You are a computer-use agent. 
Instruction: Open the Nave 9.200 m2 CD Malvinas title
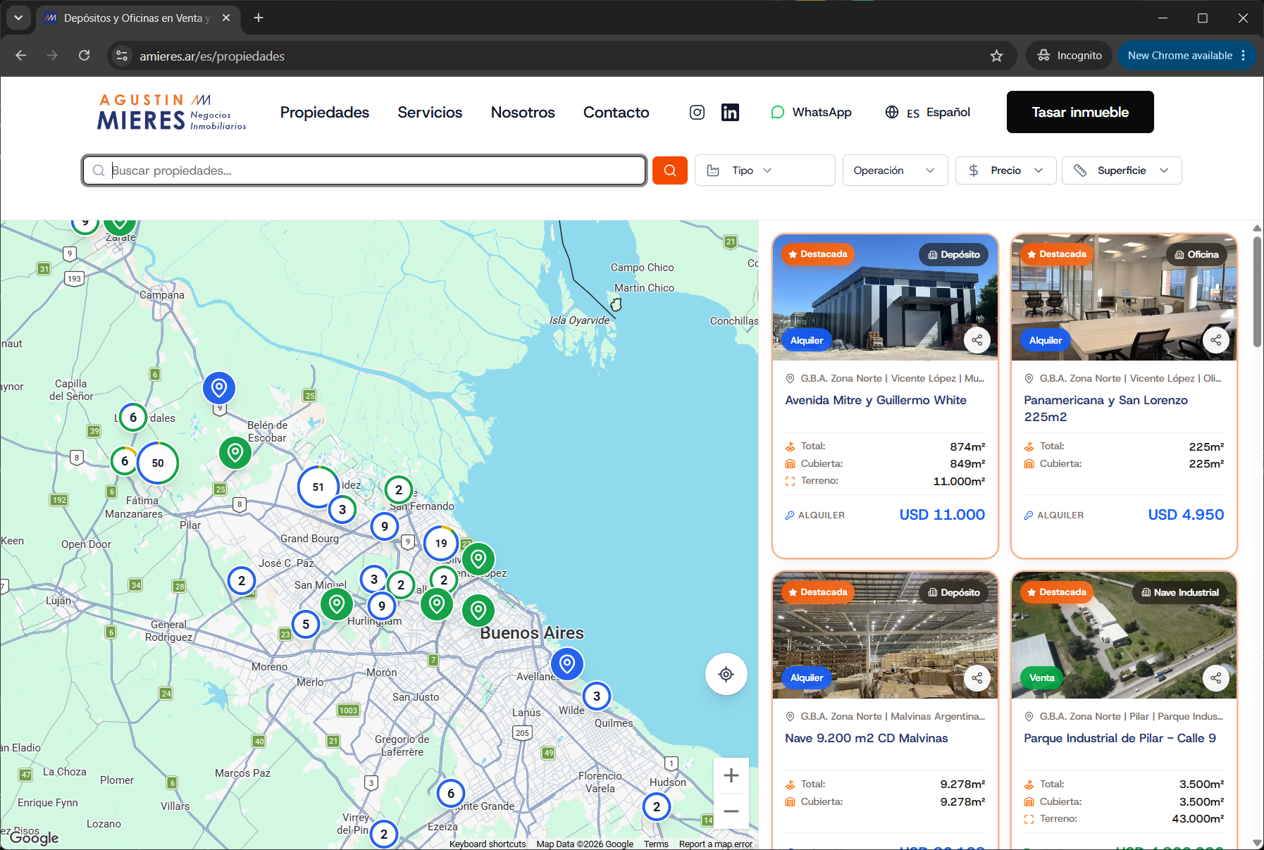(x=867, y=738)
